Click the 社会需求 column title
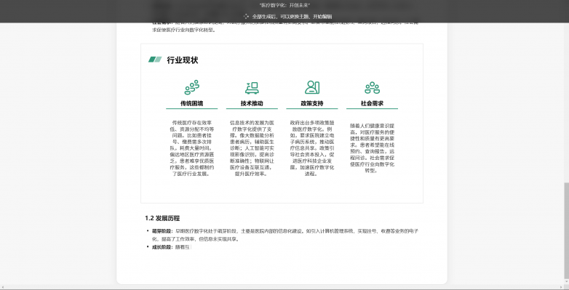The width and height of the screenshot is (569, 290). 372,103
